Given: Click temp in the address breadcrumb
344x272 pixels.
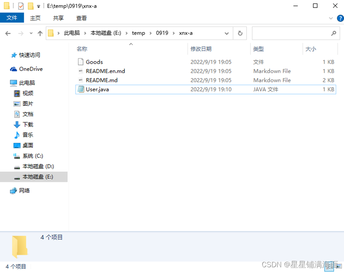Looking at the screenshot, I should click(138, 33).
